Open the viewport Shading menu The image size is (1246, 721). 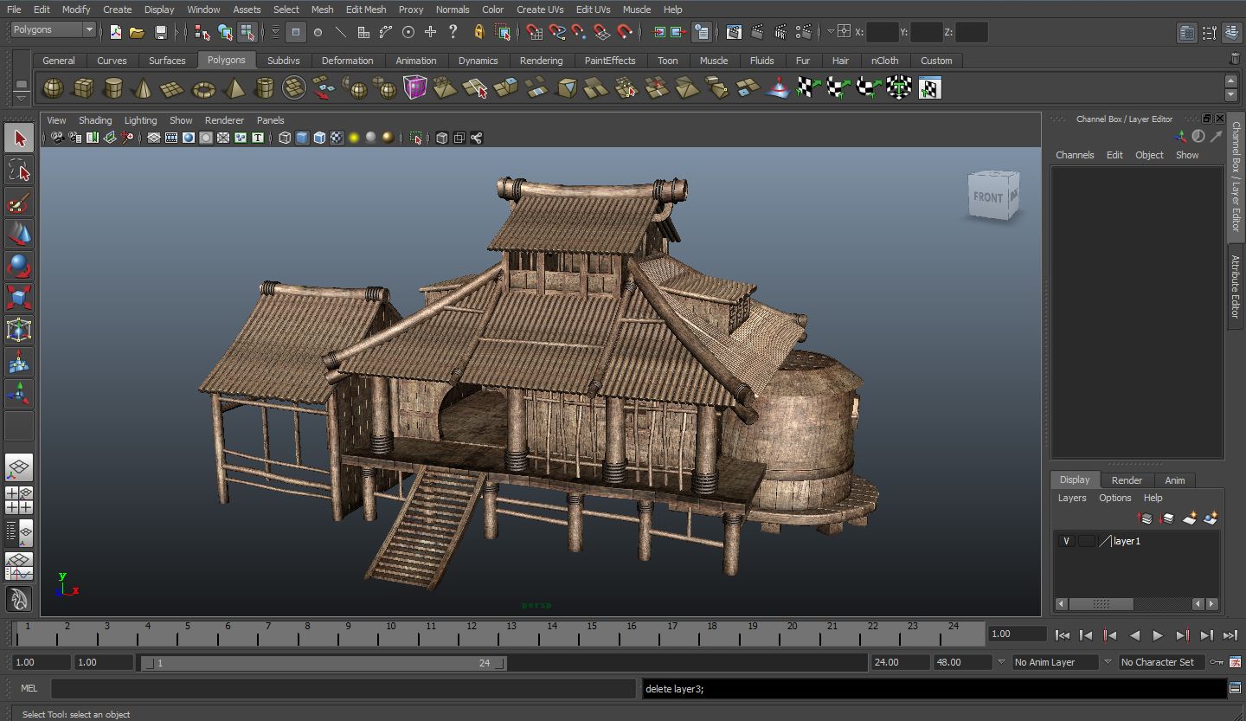pos(95,120)
